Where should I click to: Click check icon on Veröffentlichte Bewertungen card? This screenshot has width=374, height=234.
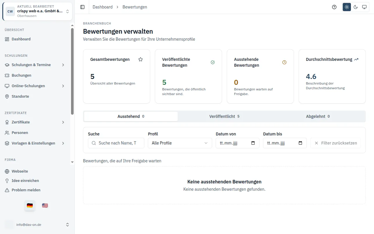(213, 62)
